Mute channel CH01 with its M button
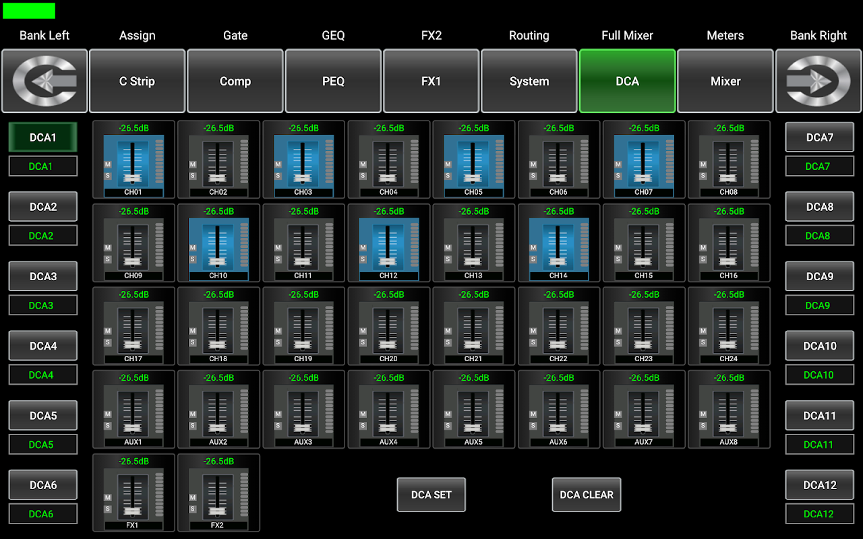Screen dimensions: 863x539 tap(108, 164)
